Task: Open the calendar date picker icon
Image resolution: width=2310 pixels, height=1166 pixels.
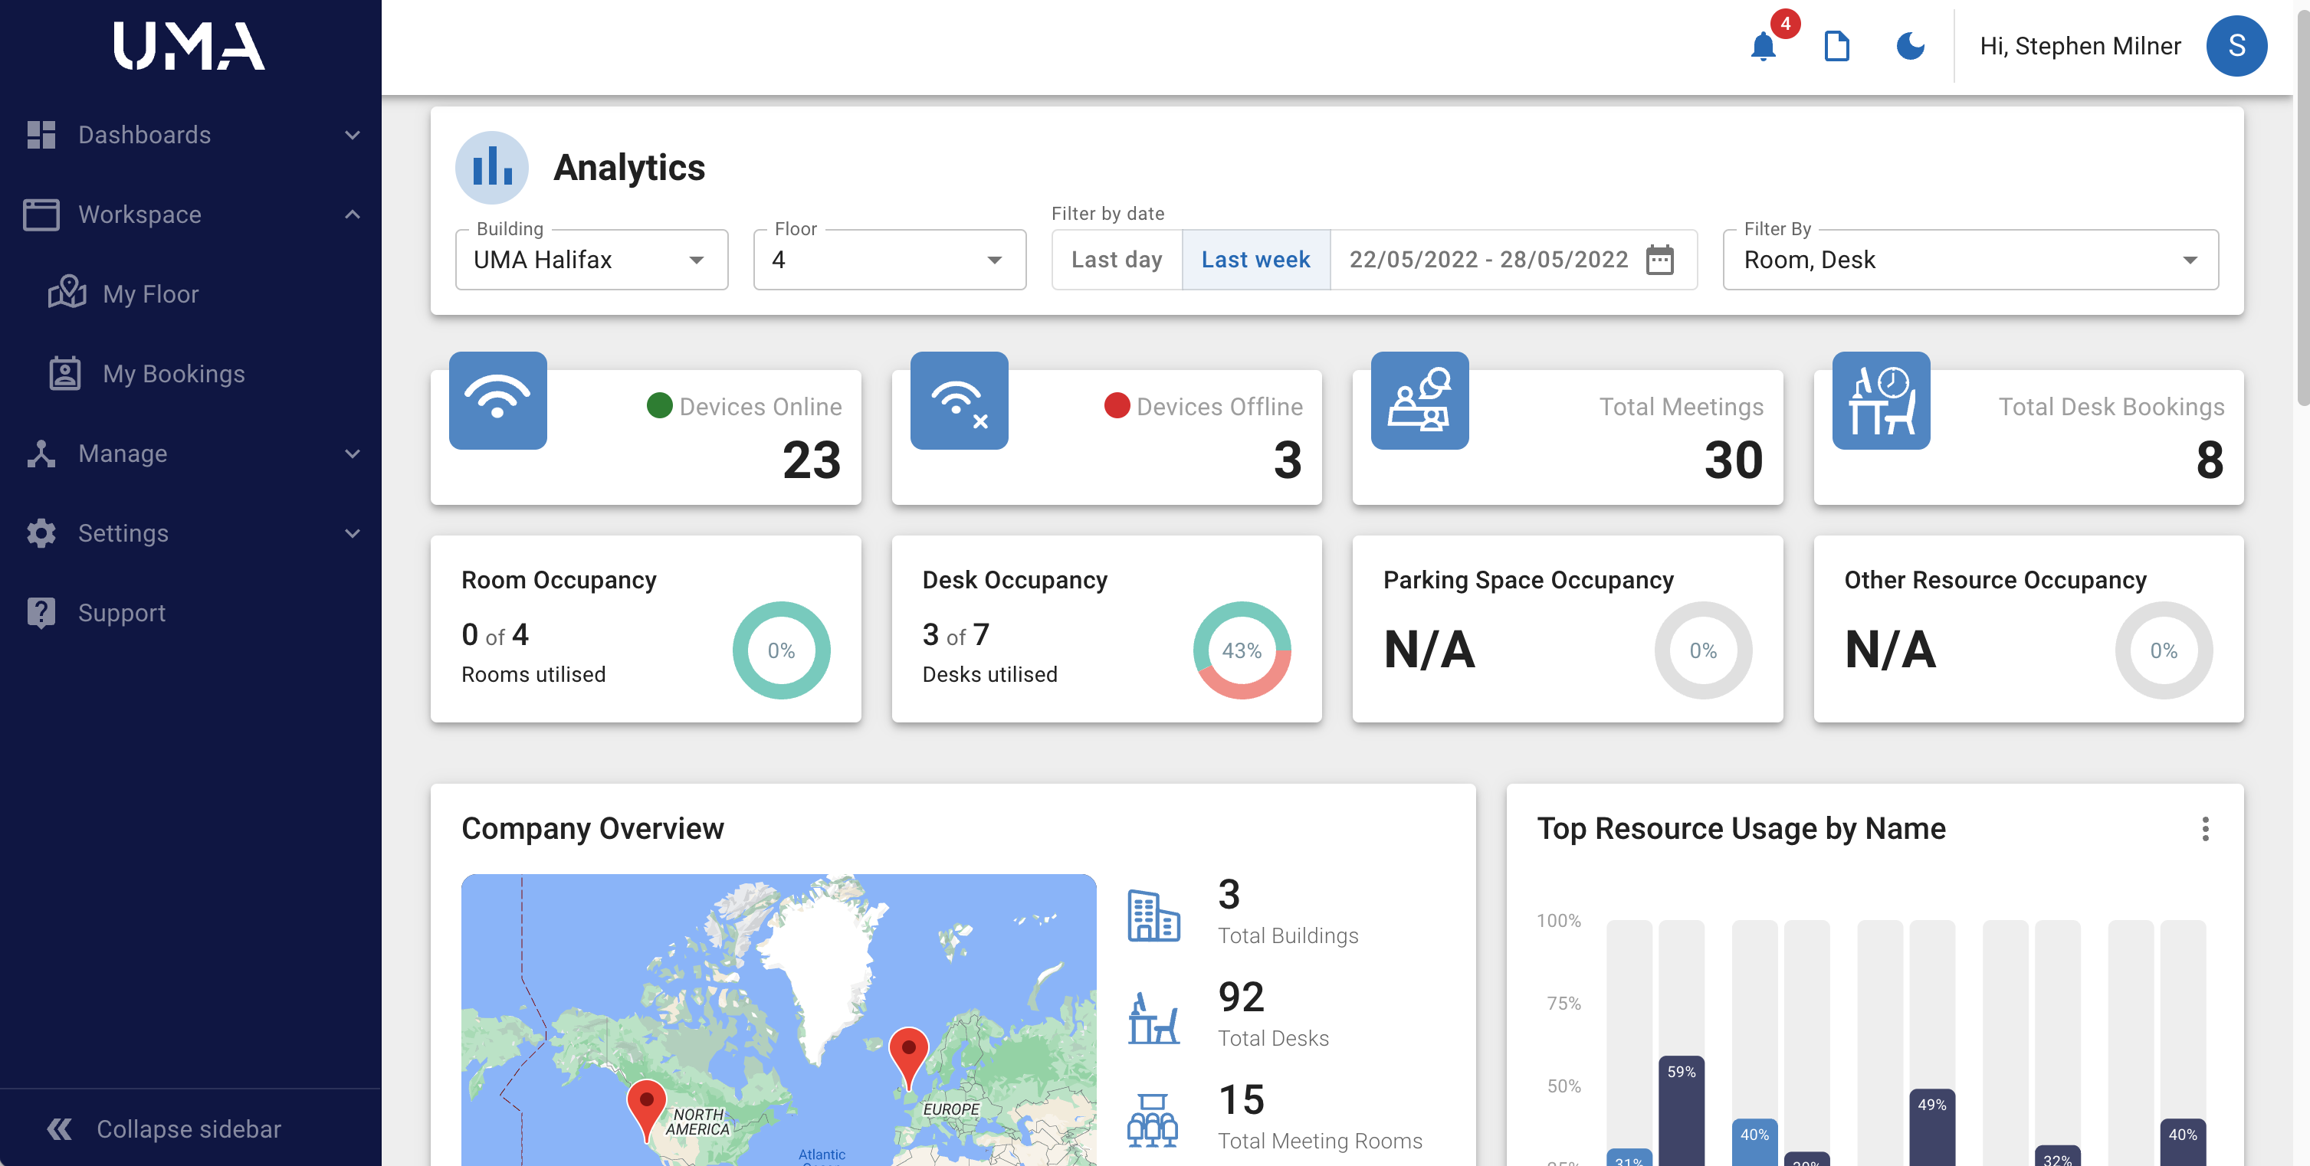Action: click(1660, 260)
